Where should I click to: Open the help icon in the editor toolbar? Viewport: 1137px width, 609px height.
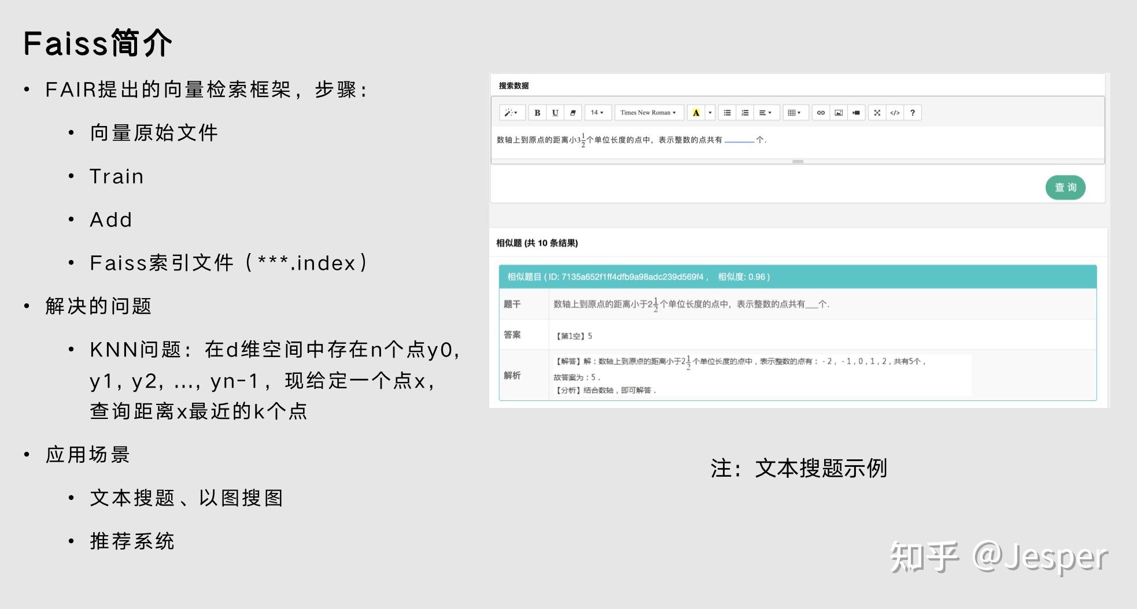(913, 113)
